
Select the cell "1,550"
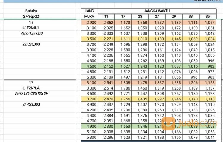(123, 61)
